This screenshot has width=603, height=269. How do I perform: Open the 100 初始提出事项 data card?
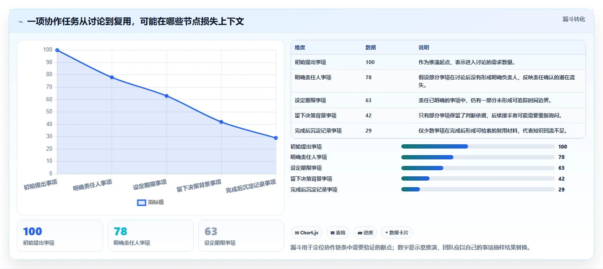[60, 236]
